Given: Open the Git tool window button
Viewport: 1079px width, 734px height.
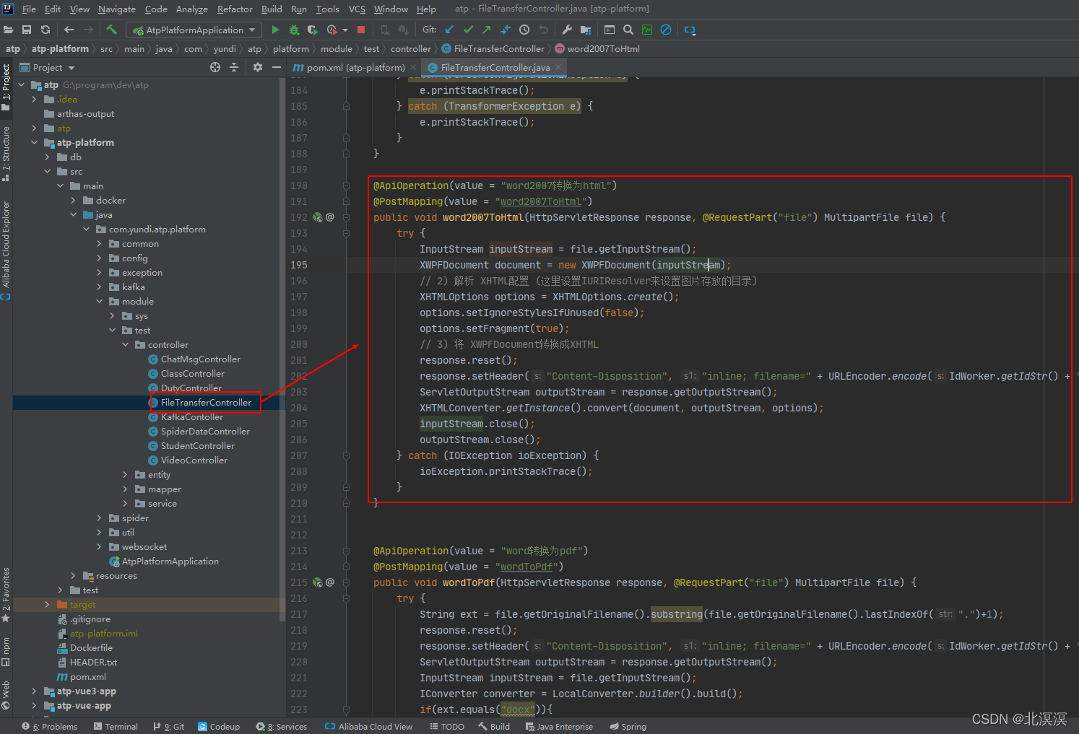Looking at the screenshot, I should pos(168,726).
